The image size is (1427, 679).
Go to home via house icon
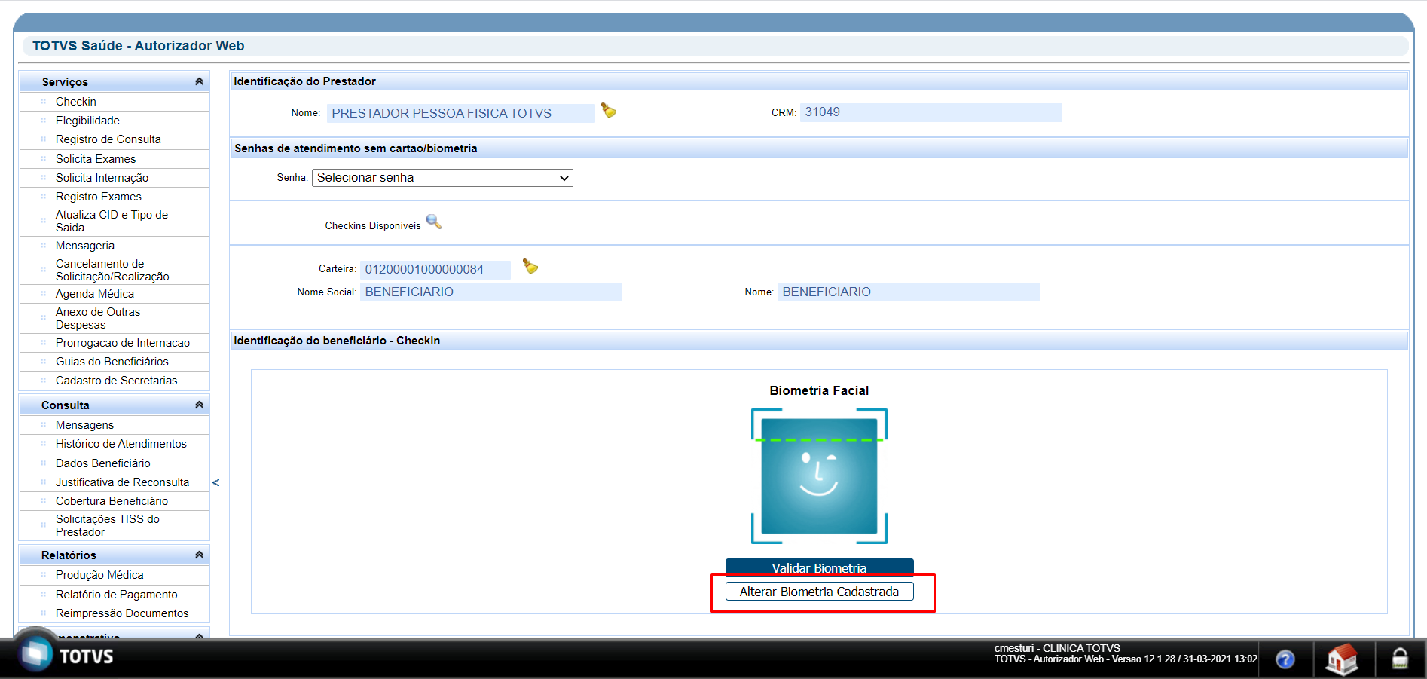(x=1341, y=659)
